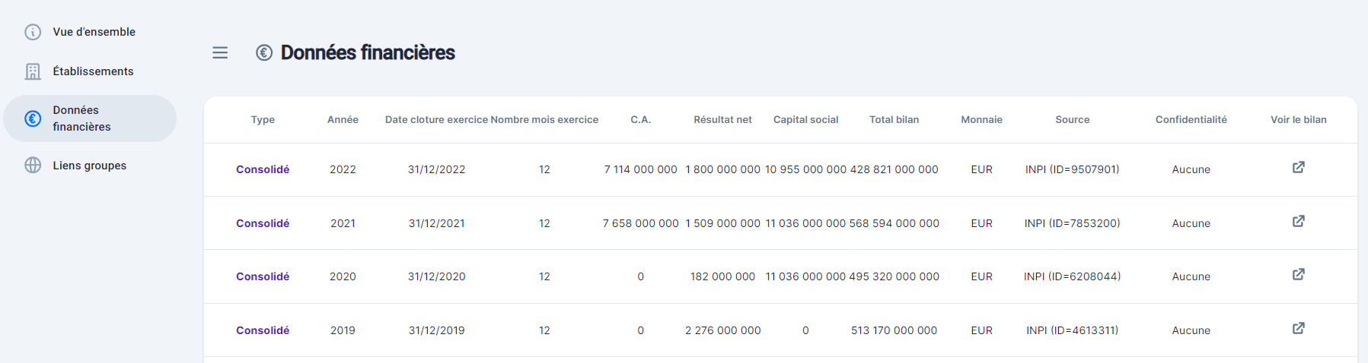Select Données financières in the sidebar

tap(90, 118)
